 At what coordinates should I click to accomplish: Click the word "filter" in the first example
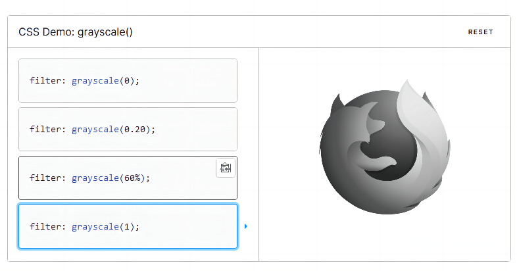[45, 80]
